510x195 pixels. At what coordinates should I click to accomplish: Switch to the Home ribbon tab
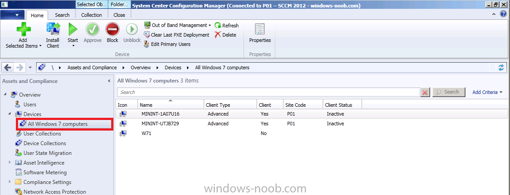tap(37, 15)
